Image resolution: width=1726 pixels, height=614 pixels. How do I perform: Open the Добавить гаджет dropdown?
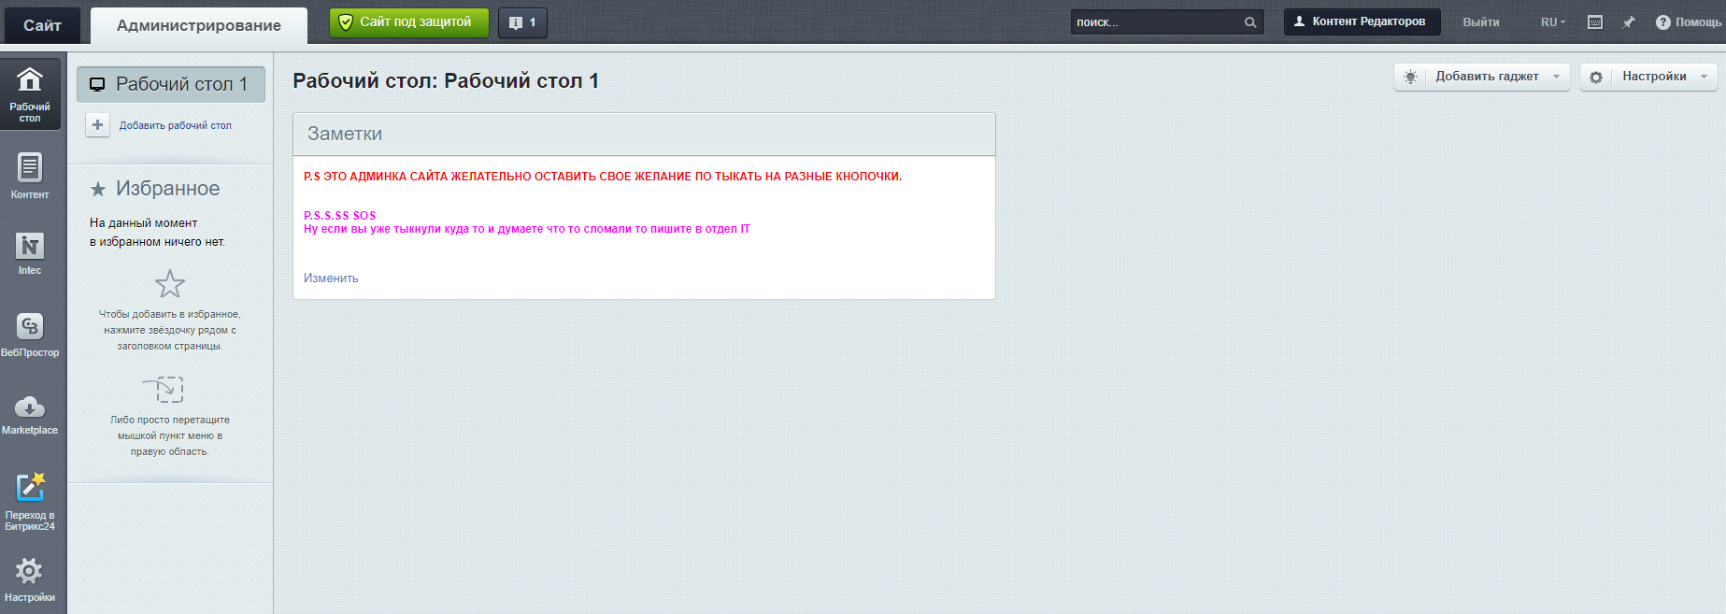pyautogui.click(x=1481, y=77)
